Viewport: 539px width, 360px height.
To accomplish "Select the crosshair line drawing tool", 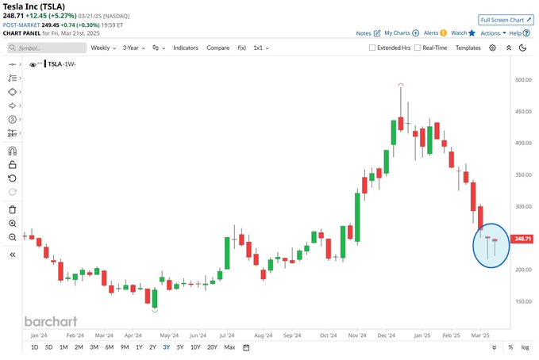I will (13, 64).
